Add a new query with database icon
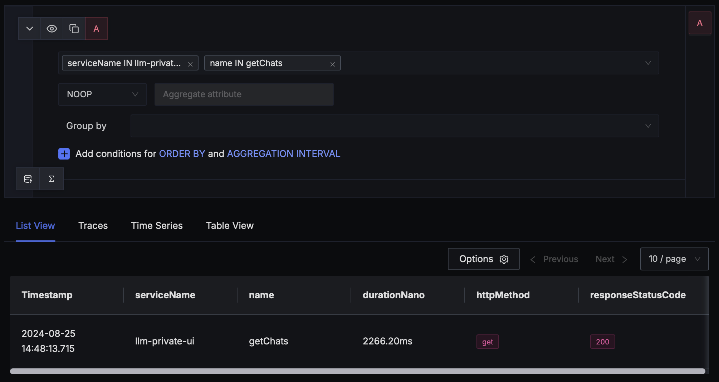719x382 pixels. pos(28,179)
